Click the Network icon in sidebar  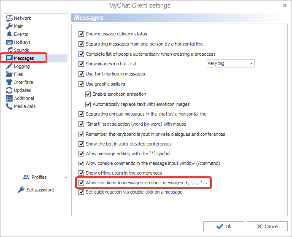[9, 18]
